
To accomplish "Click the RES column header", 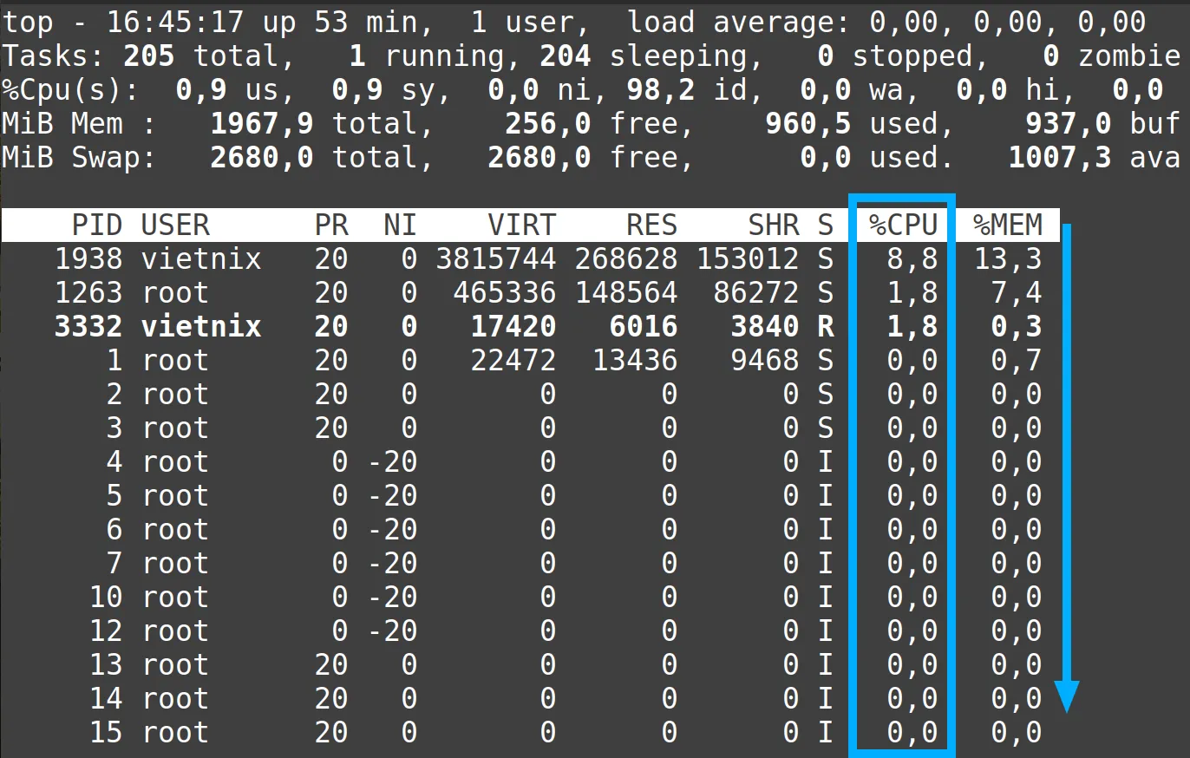I will pyautogui.click(x=651, y=225).
